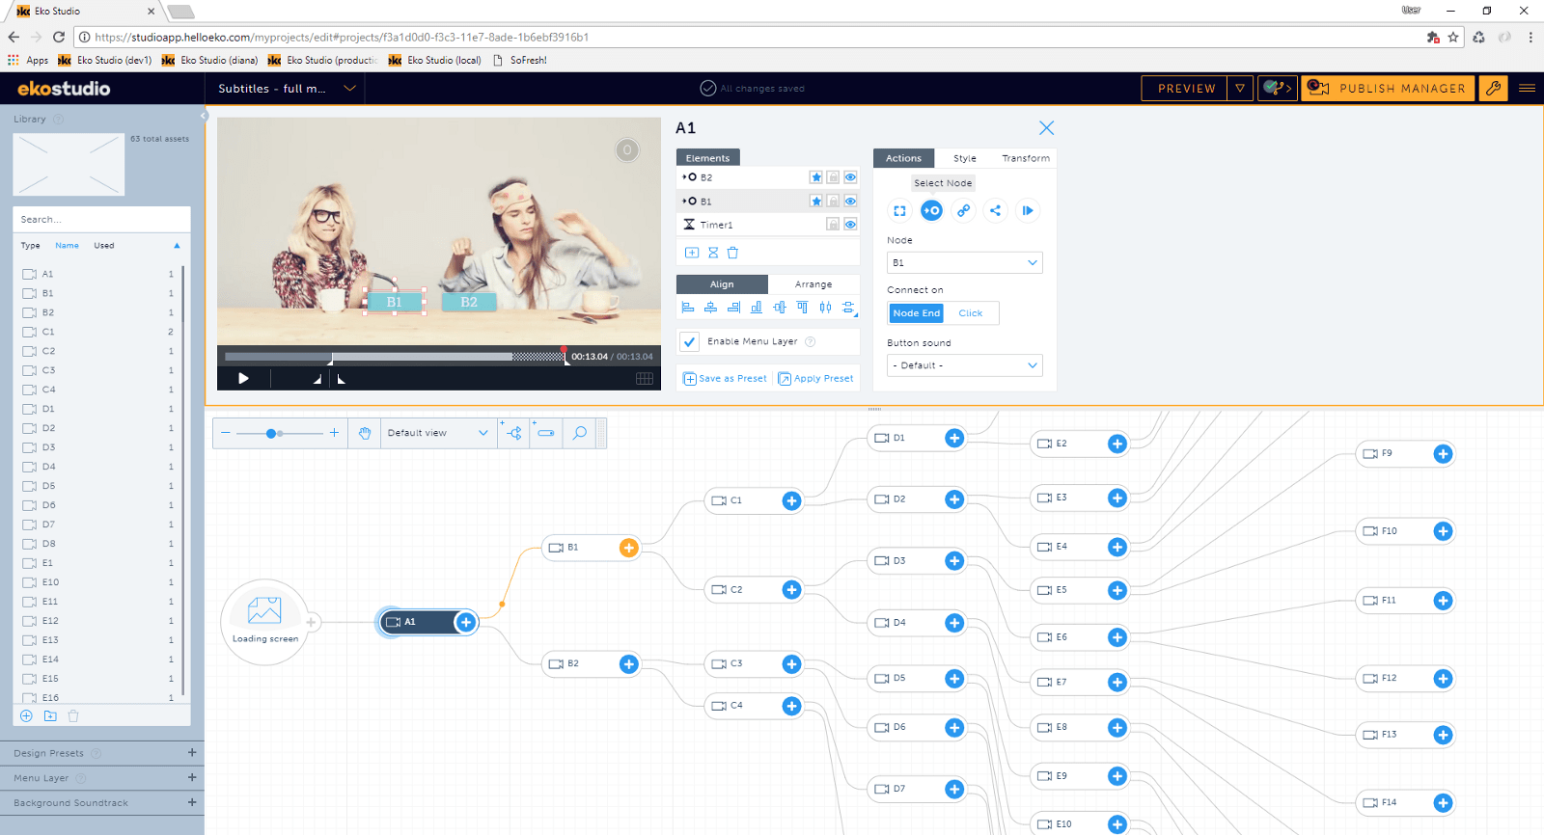Click Save as Preset
The image size is (1544, 835).
pyautogui.click(x=725, y=379)
